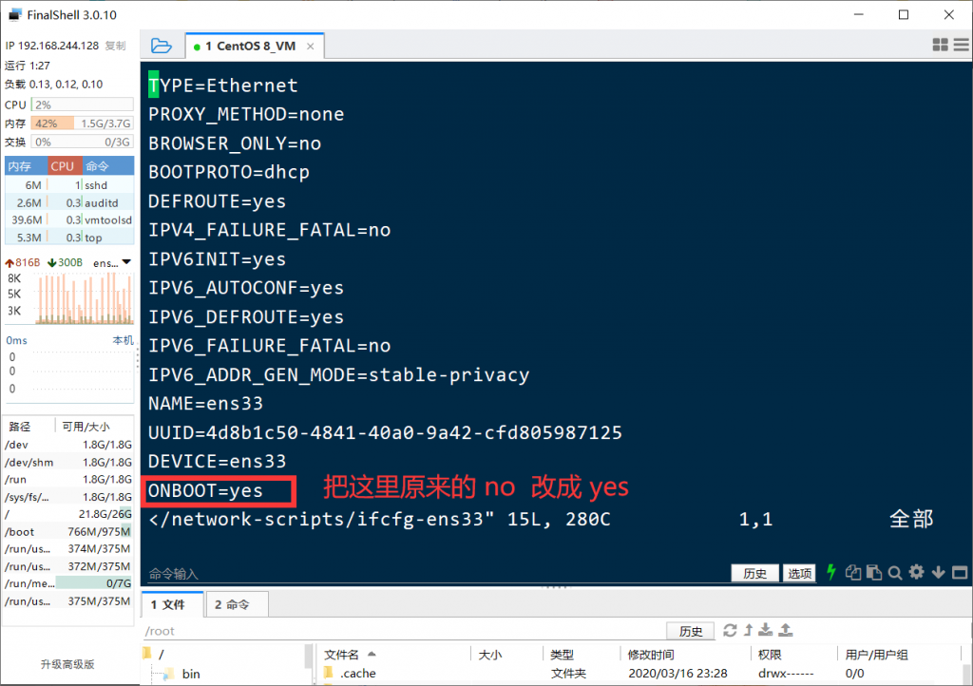973x686 pixels.
Task: Click the grid layout view icon
Action: (940, 45)
